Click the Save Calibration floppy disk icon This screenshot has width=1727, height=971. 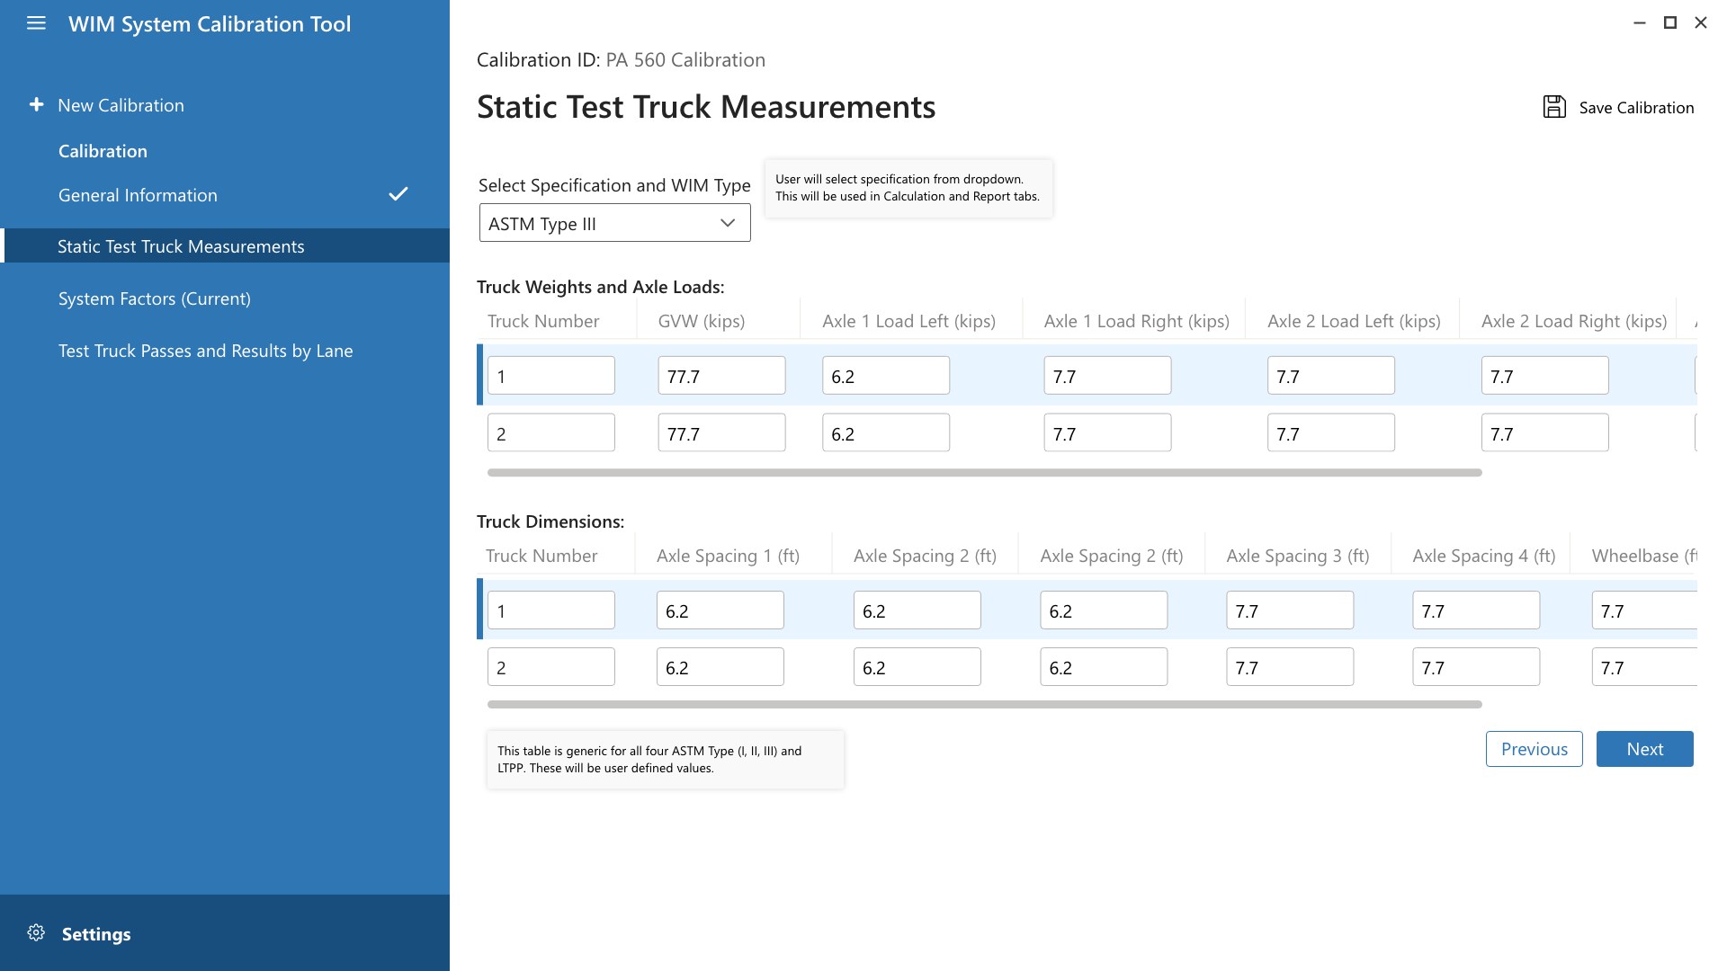[x=1554, y=107]
